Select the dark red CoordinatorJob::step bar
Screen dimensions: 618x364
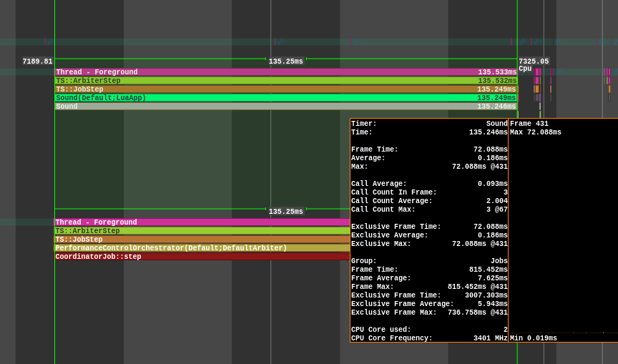[x=202, y=257]
